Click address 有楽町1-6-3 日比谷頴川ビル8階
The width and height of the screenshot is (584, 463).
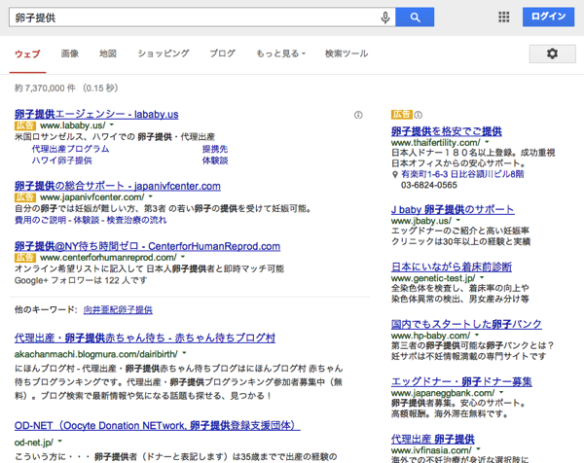tap(462, 174)
